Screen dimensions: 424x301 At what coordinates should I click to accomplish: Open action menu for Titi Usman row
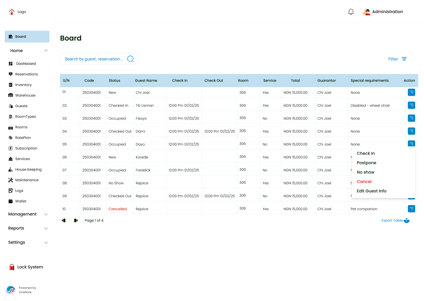[x=411, y=105]
